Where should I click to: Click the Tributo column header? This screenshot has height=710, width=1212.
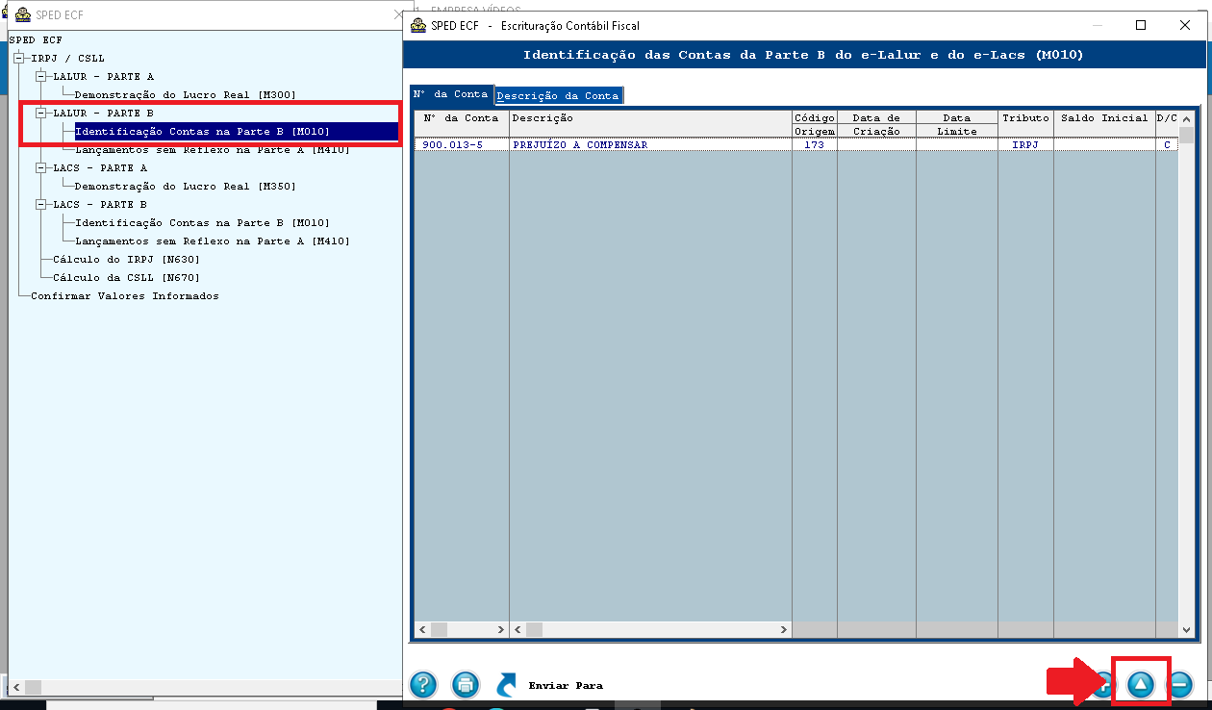(x=1025, y=124)
